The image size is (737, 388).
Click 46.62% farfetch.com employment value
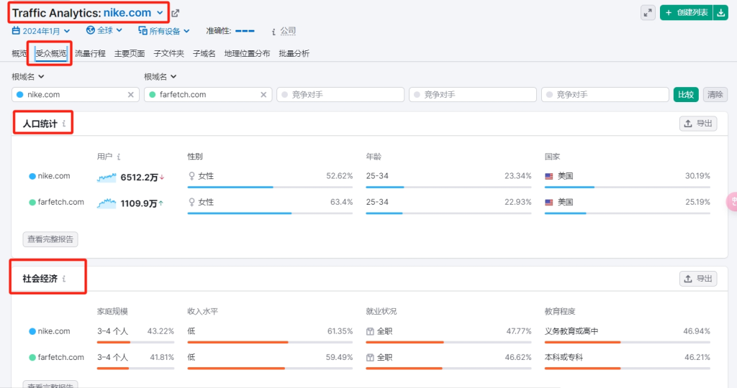(x=518, y=358)
